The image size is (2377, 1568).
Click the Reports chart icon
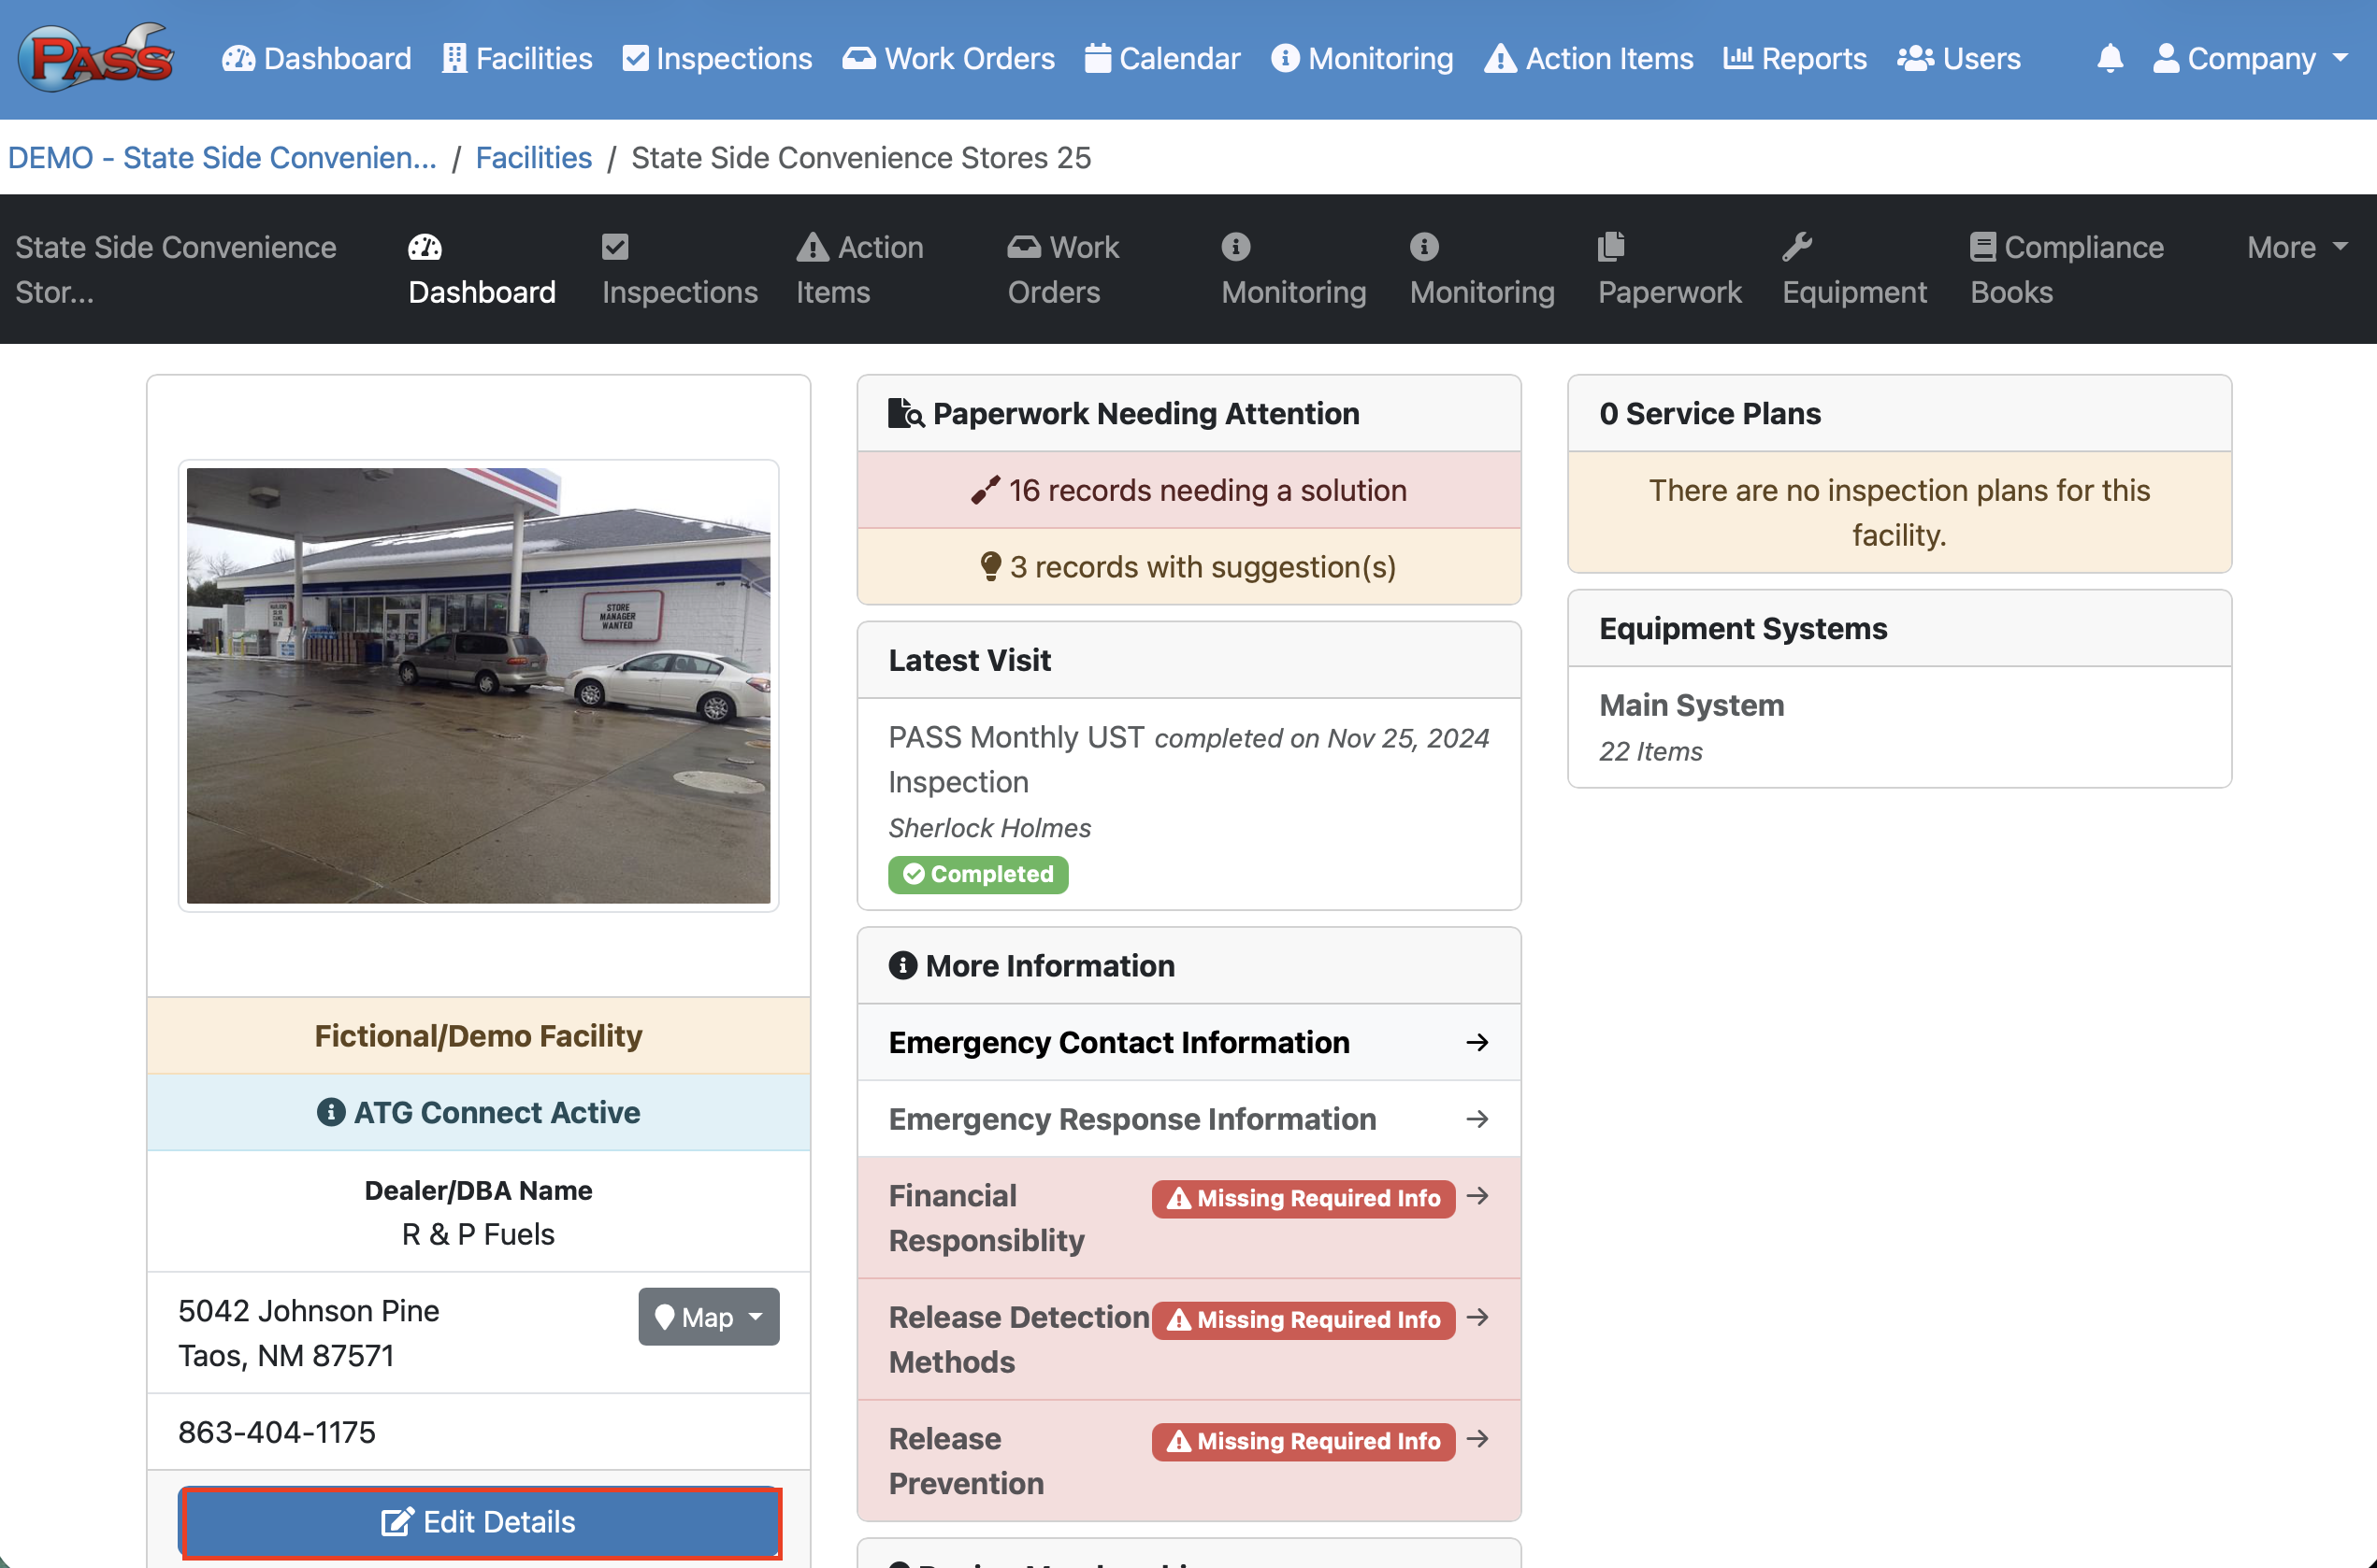click(1737, 58)
